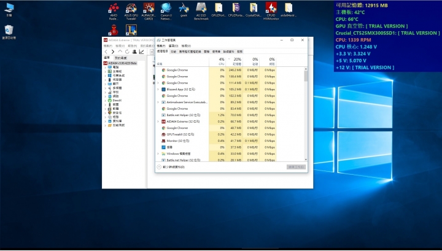Open the first GPUZPortable folder icon
The height and width of the screenshot is (251, 442).
[219, 10]
